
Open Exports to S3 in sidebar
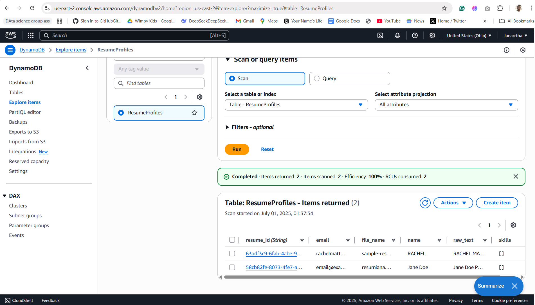(24, 132)
